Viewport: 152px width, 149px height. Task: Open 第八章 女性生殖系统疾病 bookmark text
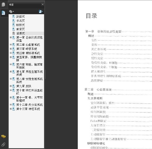point(29,81)
